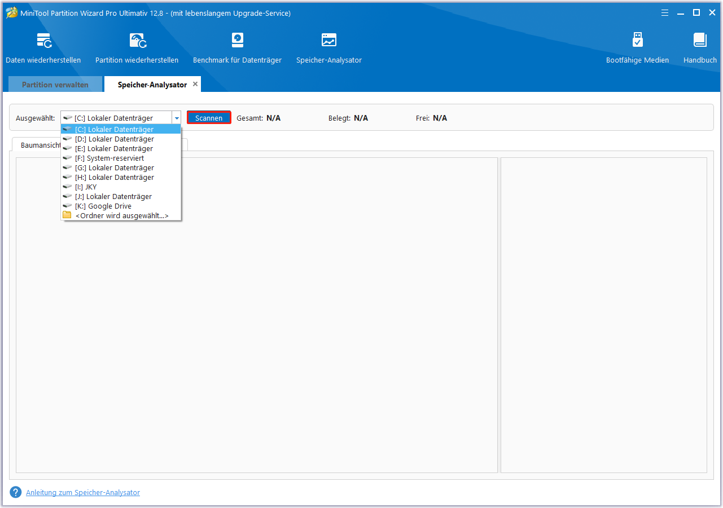Image resolution: width=723 pixels, height=508 pixels.
Task: Choose [E:] Lokaler Datenträger
Action: pos(121,148)
